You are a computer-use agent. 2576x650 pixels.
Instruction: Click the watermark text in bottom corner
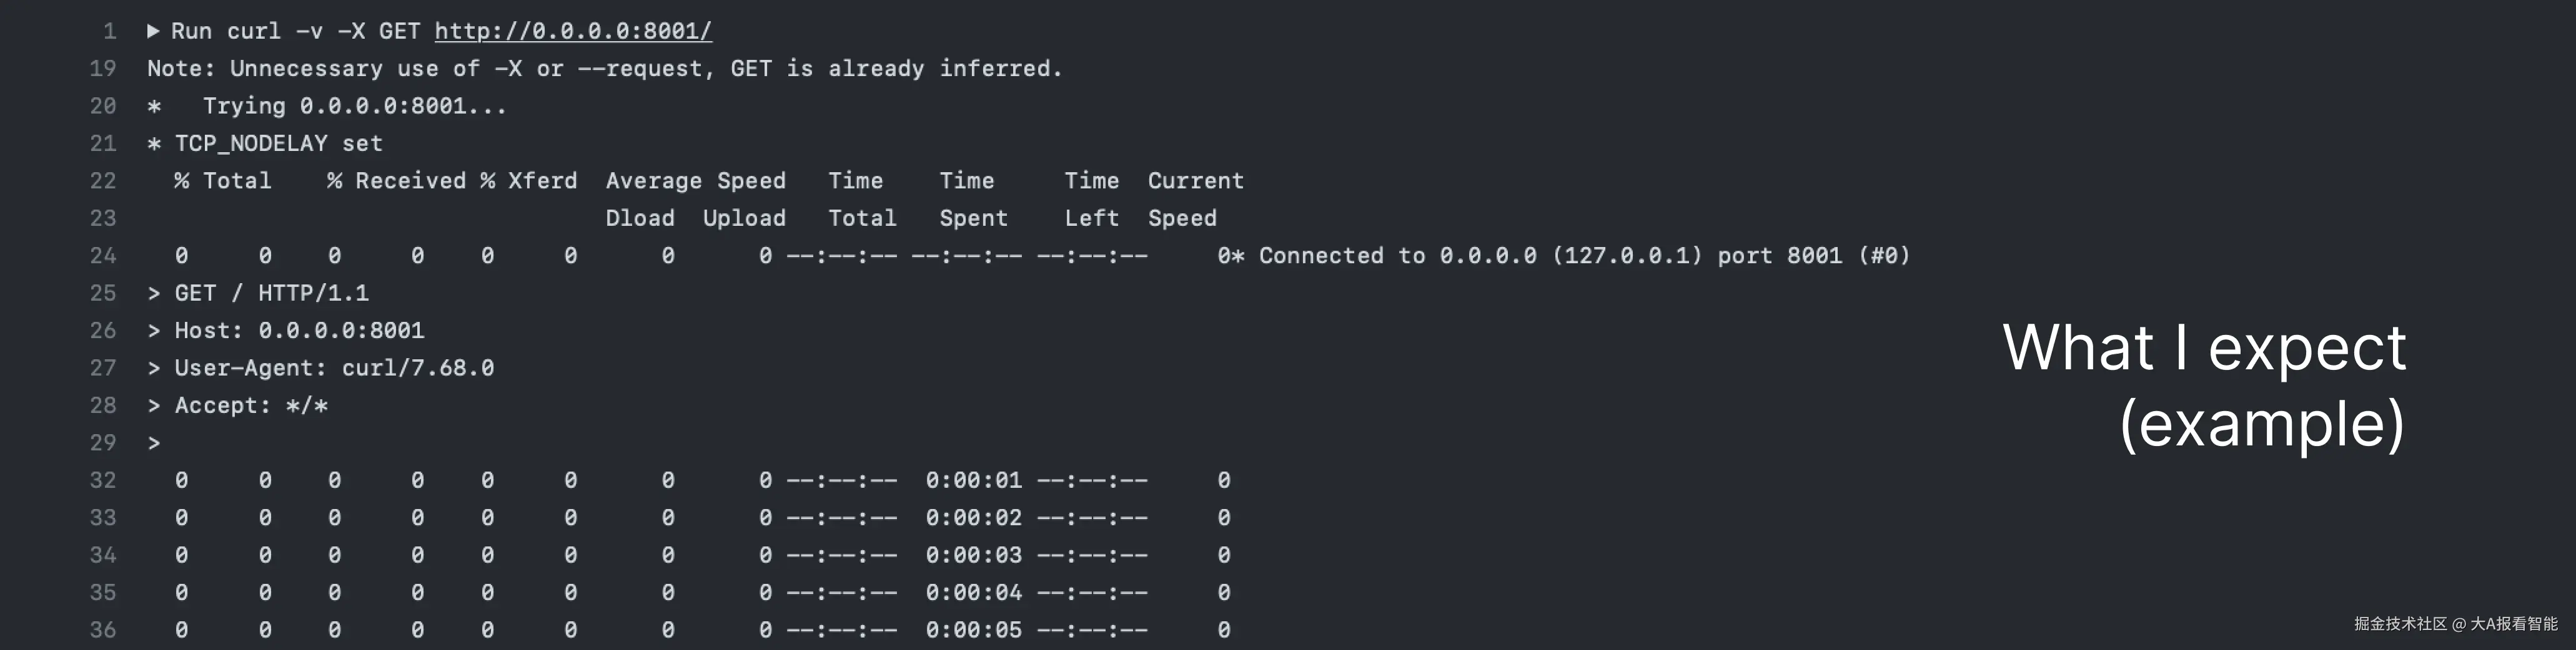[x=2455, y=624]
